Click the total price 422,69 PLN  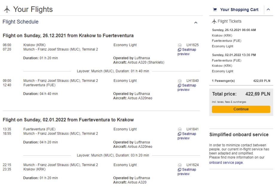tap(258, 94)
